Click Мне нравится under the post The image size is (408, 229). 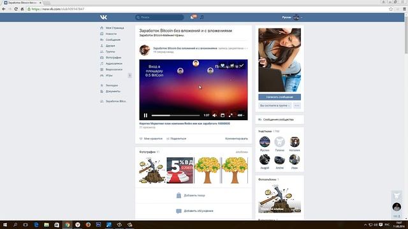pos(151,139)
